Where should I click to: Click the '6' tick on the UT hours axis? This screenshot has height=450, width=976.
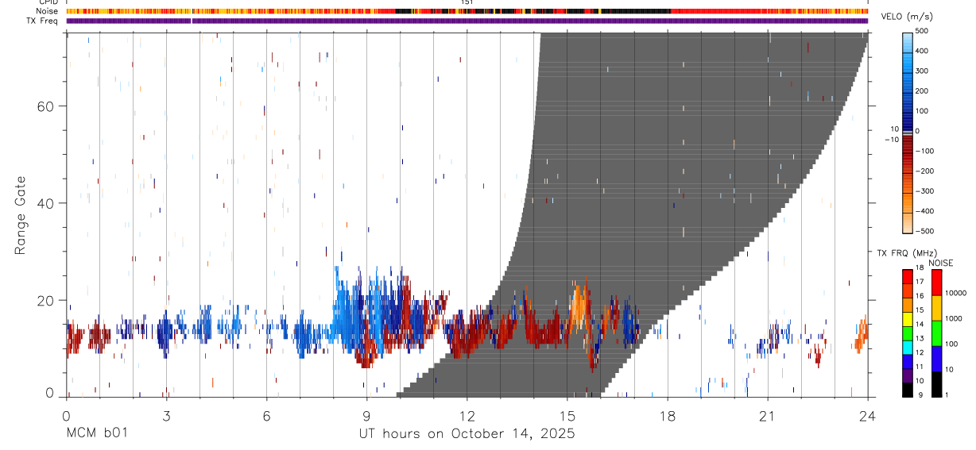pos(266,415)
